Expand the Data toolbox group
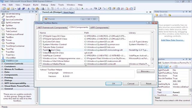This screenshot has height=108, width=192. coord(2,72)
